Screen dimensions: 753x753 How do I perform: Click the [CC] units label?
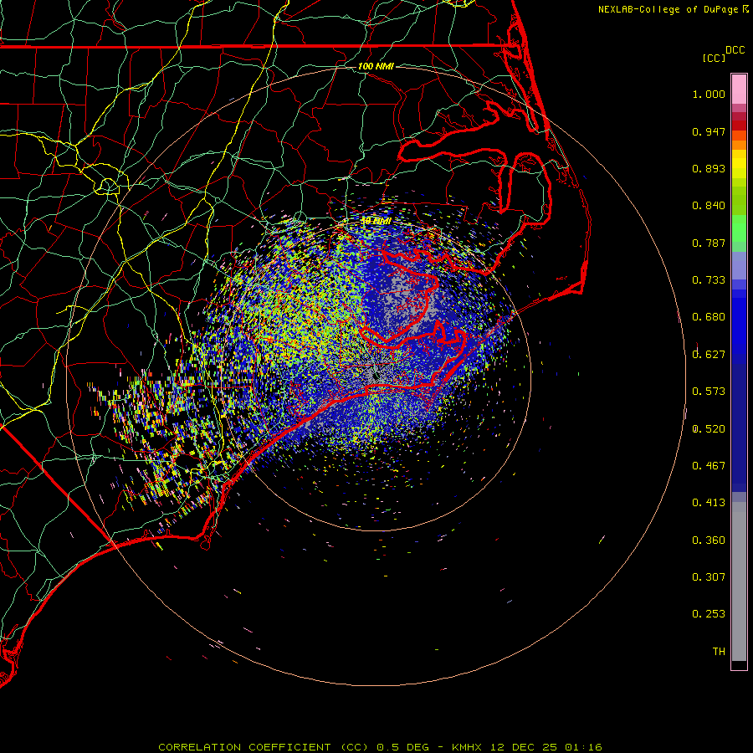(x=714, y=58)
